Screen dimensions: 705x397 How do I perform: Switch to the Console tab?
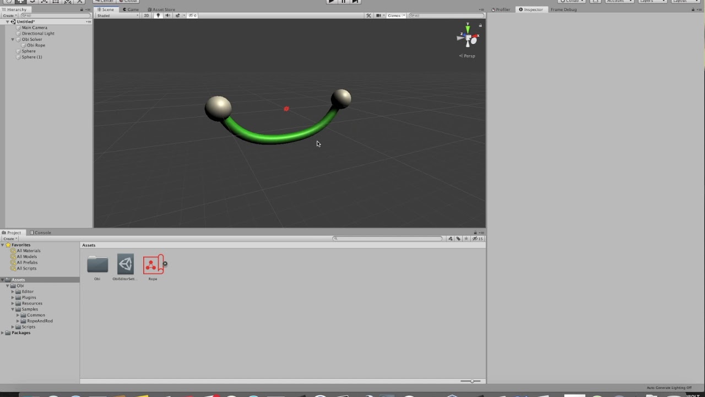(41, 233)
